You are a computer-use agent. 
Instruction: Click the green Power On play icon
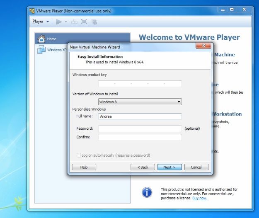pos(59,22)
